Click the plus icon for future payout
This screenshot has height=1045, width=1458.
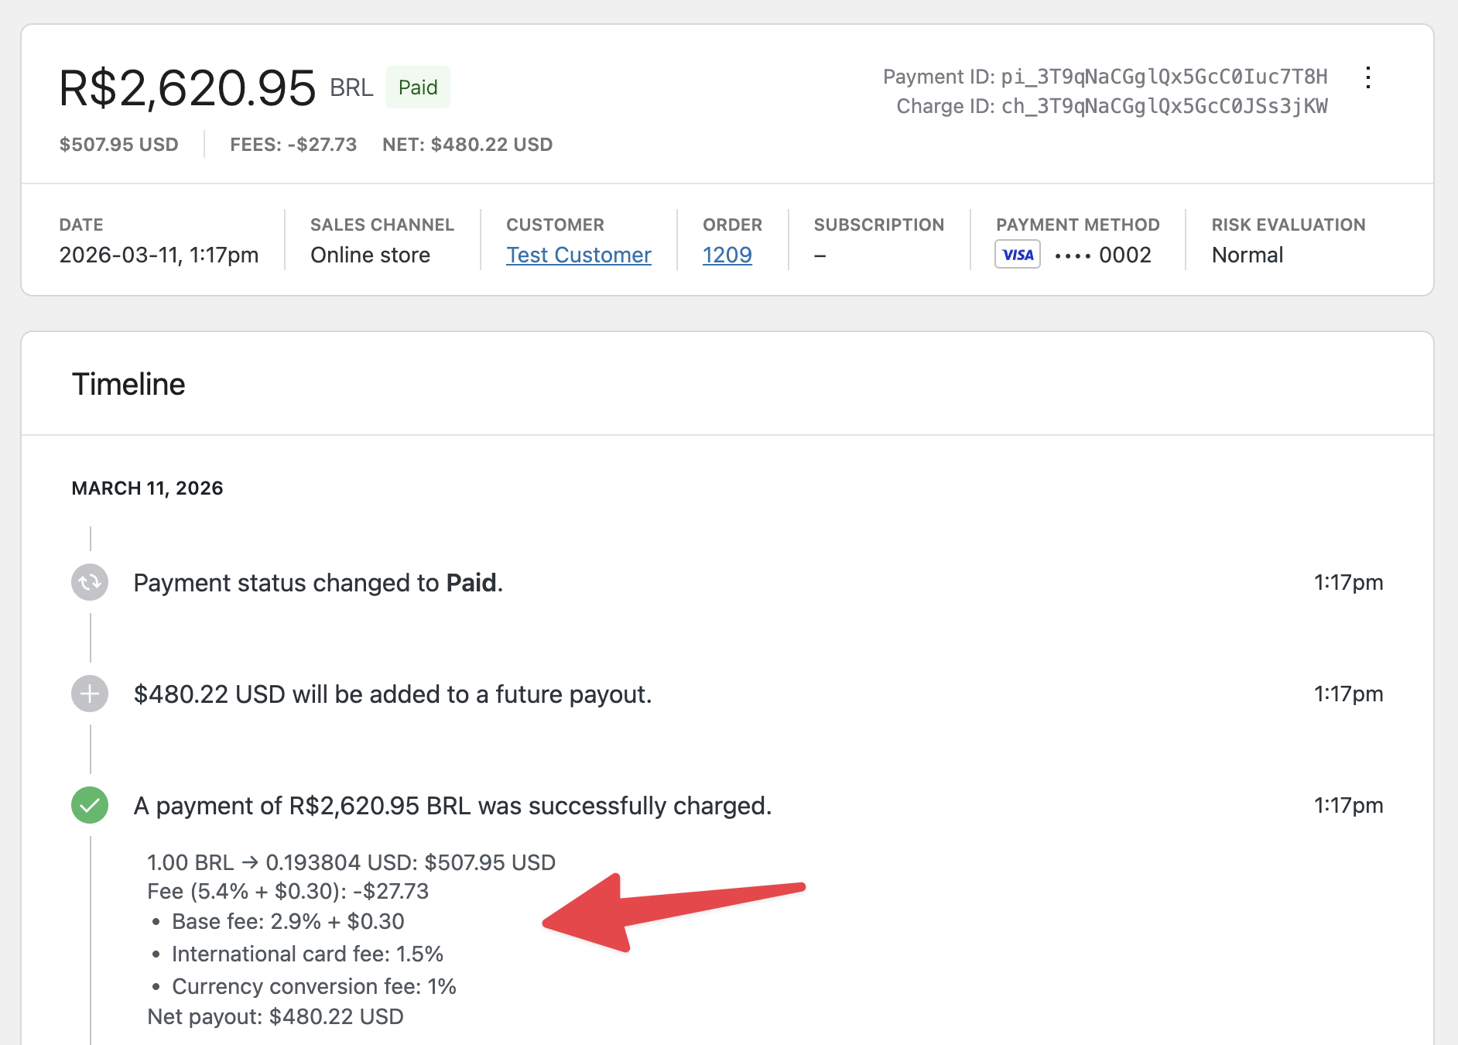[90, 694]
